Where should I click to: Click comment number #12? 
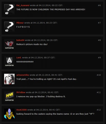[x=99, y=110]
